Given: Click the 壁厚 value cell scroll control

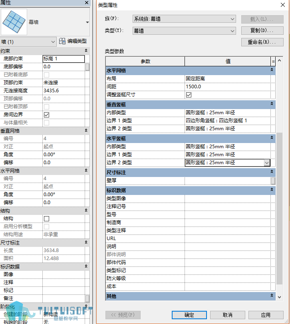Looking at the screenshot, I should coord(273,181).
